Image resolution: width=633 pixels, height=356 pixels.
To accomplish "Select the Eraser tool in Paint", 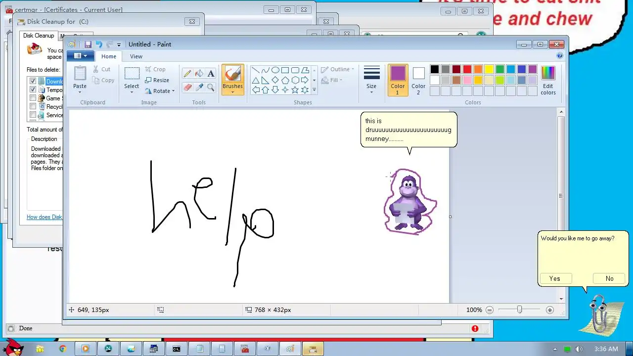I will [187, 88].
